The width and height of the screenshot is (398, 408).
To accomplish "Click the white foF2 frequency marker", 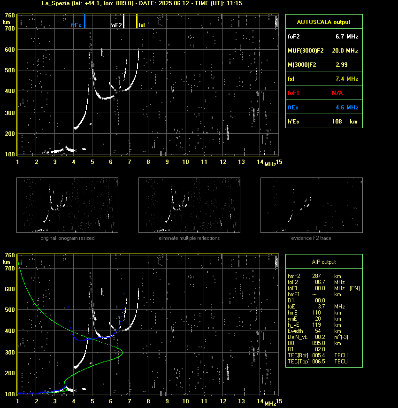I will (x=123, y=21).
